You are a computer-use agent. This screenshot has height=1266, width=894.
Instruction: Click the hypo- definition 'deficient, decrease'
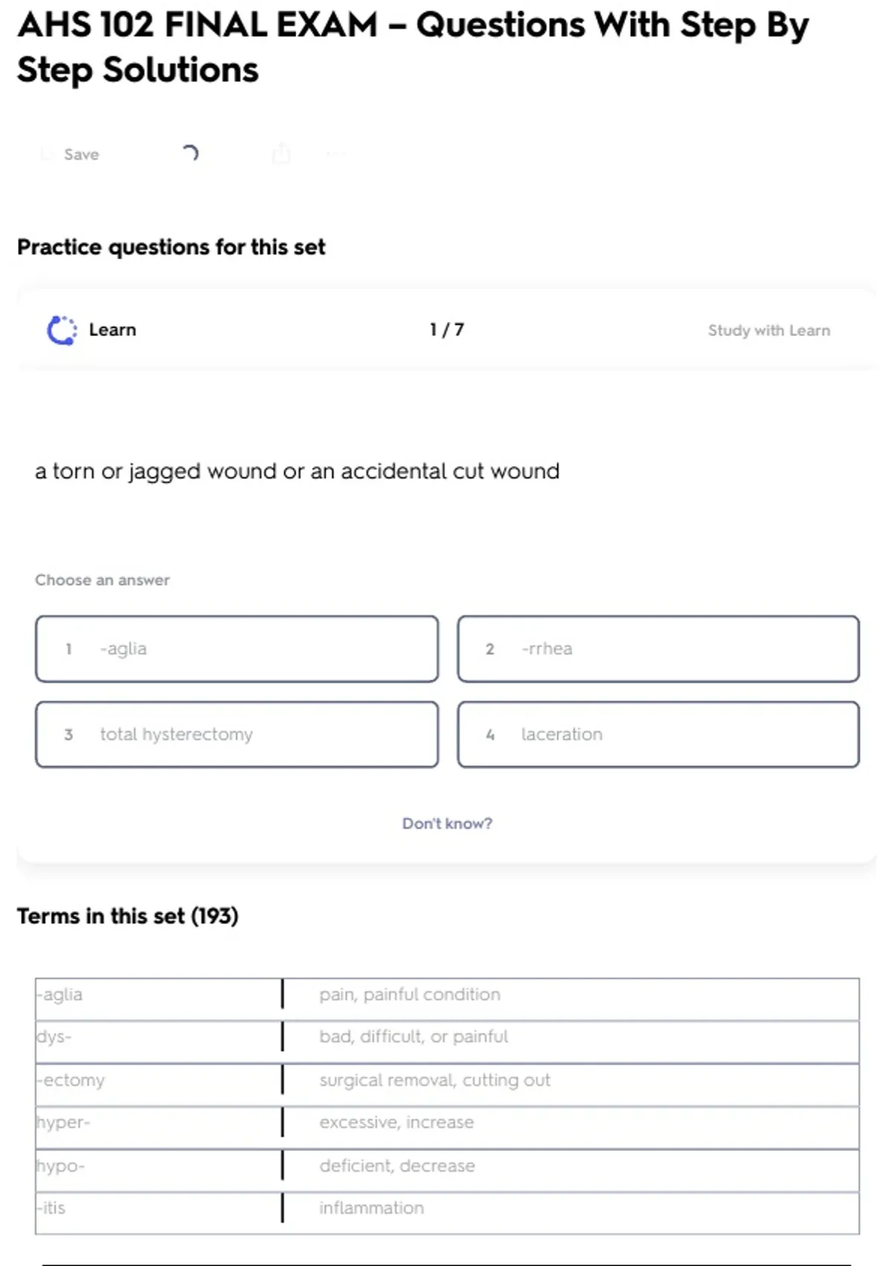coord(397,1165)
